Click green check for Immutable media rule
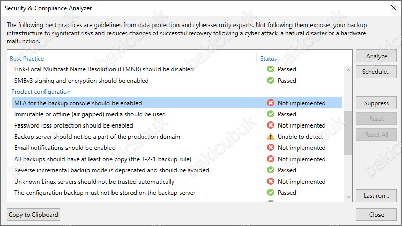 click(x=271, y=114)
